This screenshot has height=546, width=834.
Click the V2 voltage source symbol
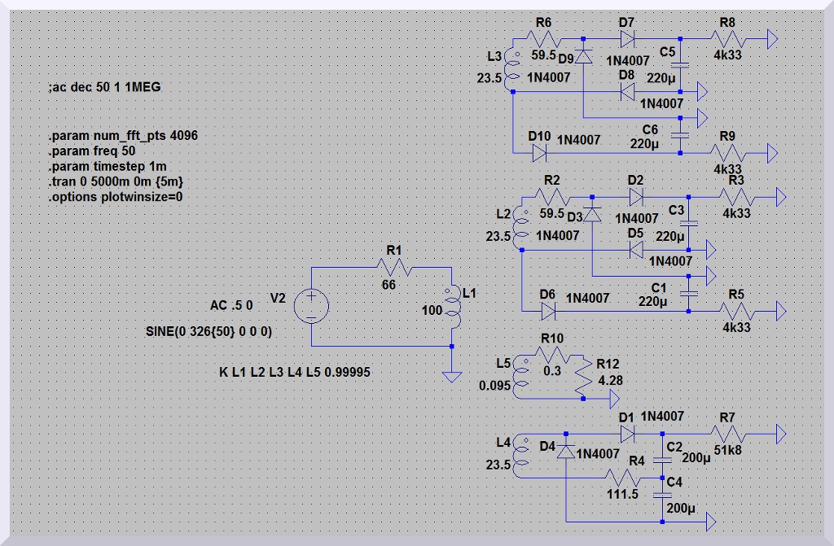pyautogui.click(x=310, y=307)
